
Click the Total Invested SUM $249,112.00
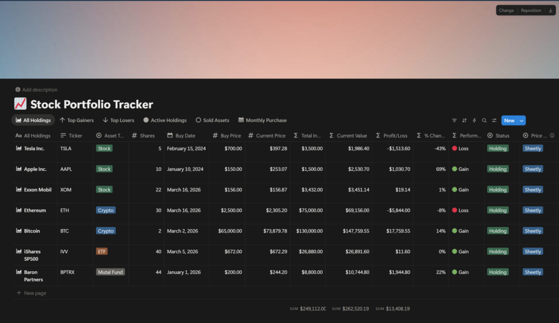[x=308, y=309]
